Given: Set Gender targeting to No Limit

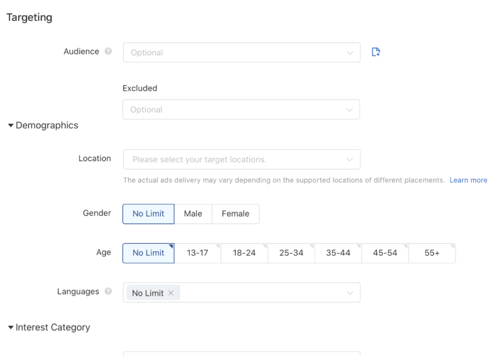Looking at the screenshot, I should tap(148, 214).
